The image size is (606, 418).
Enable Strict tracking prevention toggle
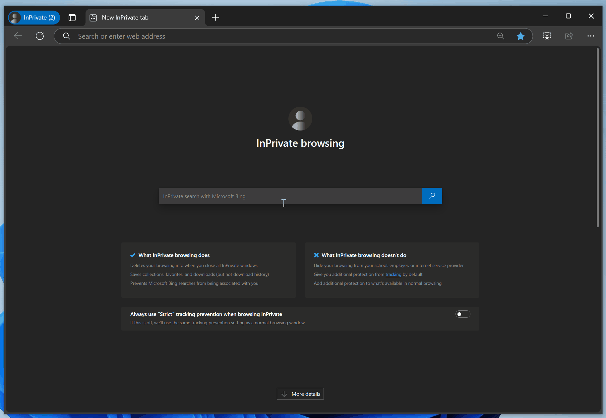pyautogui.click(x=462, y=314)
